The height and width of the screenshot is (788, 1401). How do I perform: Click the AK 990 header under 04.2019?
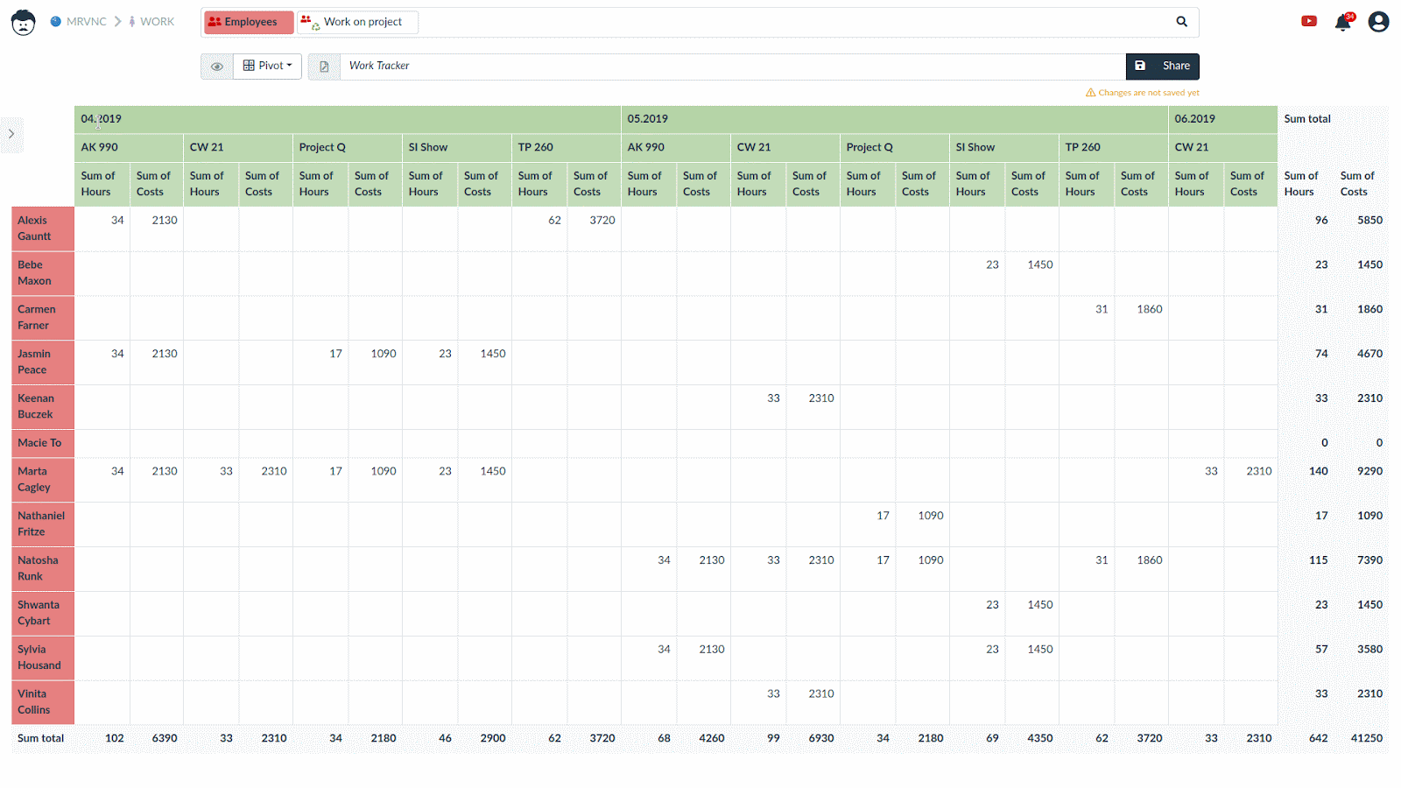pos(130,148)
